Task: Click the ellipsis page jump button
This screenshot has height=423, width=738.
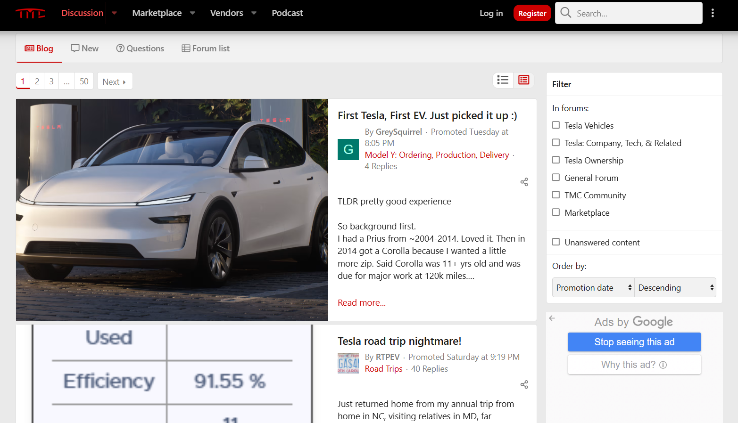Action: (66, 81)
